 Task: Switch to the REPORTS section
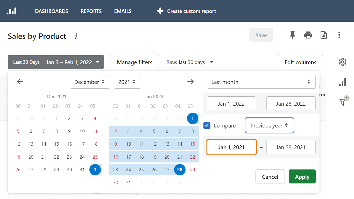(x=91, y=11)
